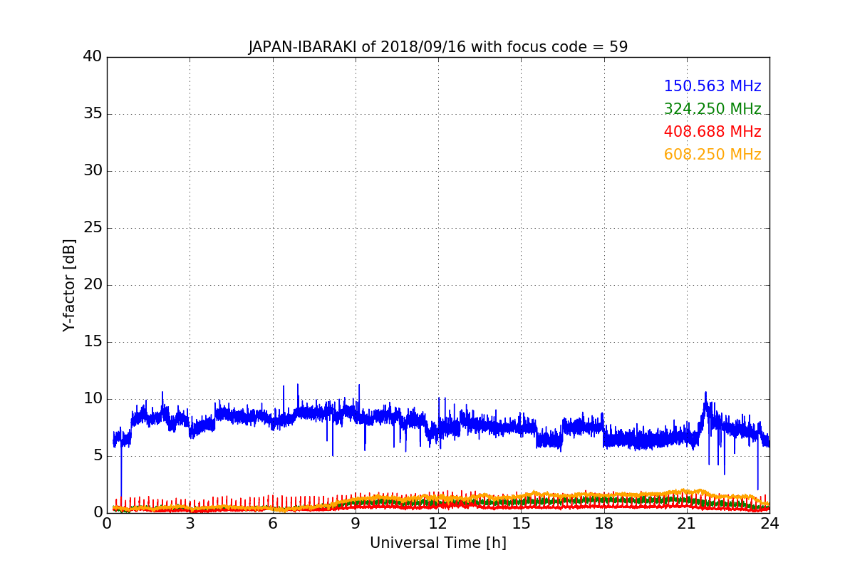Click the Universal Time [h] axis label
The width and height of the screenshot is (855, 570).
(438, 543)
